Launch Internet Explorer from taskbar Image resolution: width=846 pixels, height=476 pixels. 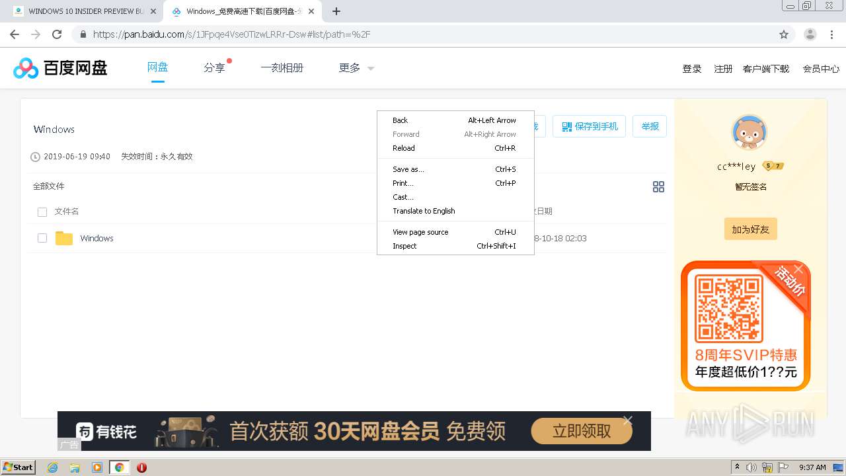point(53,467)
